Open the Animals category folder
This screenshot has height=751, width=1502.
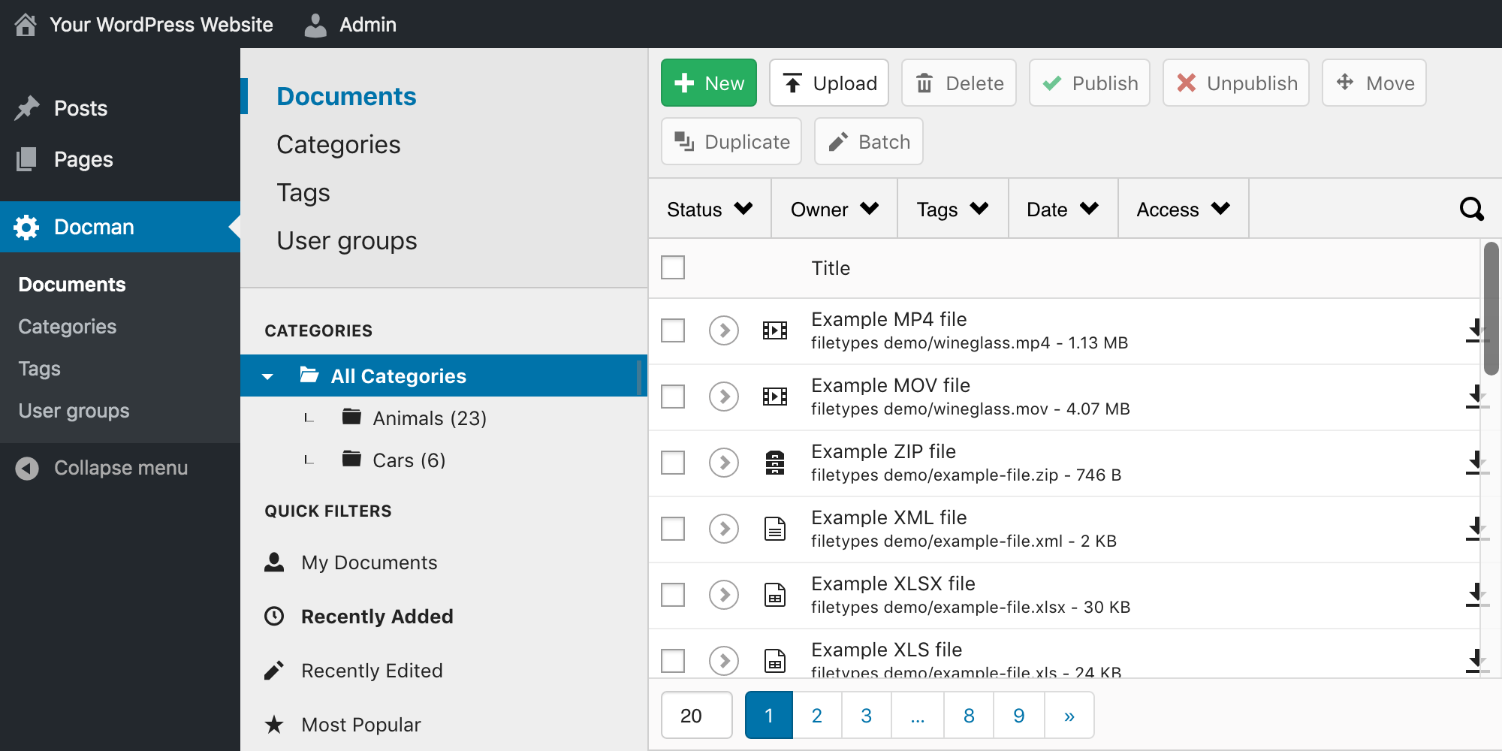point(429,418)
